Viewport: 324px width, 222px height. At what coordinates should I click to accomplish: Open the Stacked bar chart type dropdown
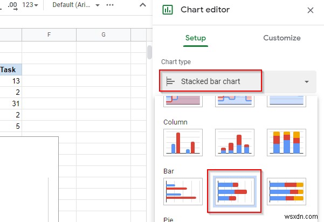(238, 82)
